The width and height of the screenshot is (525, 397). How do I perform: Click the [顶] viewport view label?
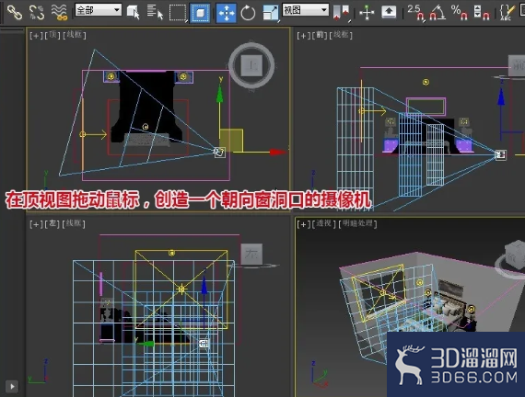click(52, 35)
